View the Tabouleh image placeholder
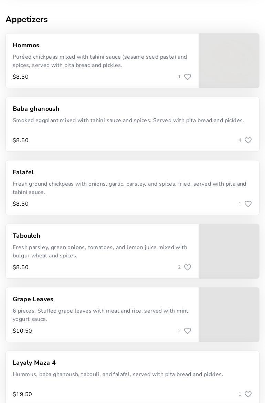This screenshot has width=265, height=403. pos(229,251)
